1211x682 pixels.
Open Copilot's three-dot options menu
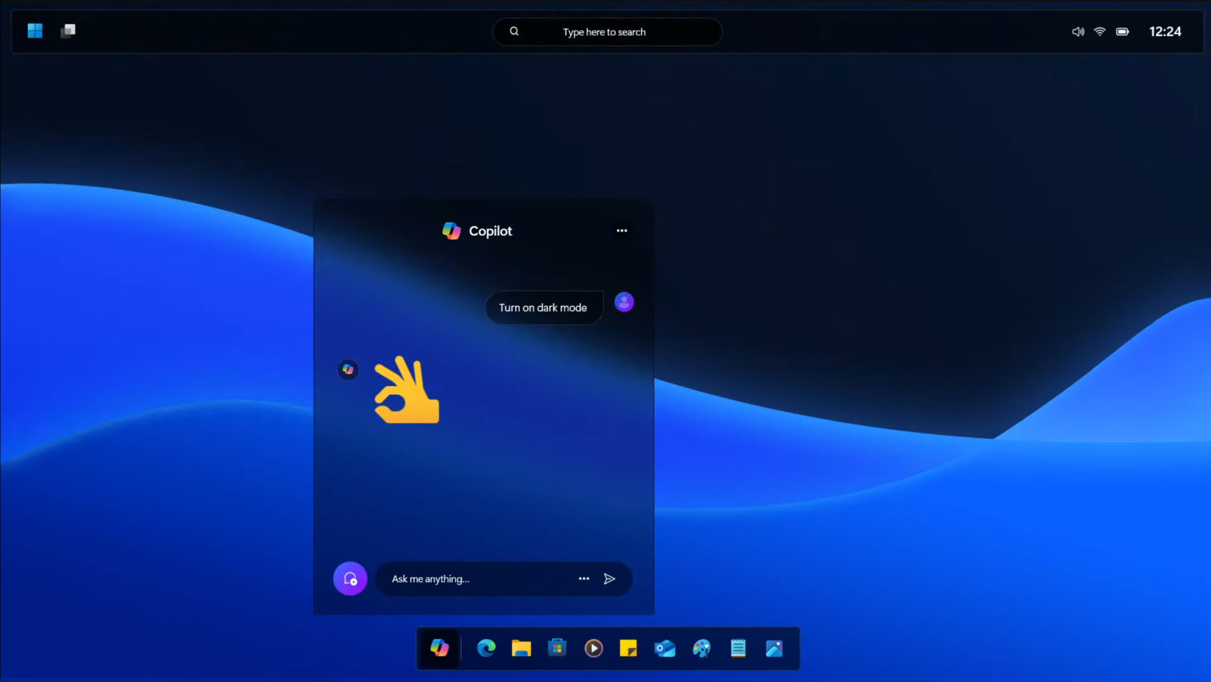click(x=621, y=230)
